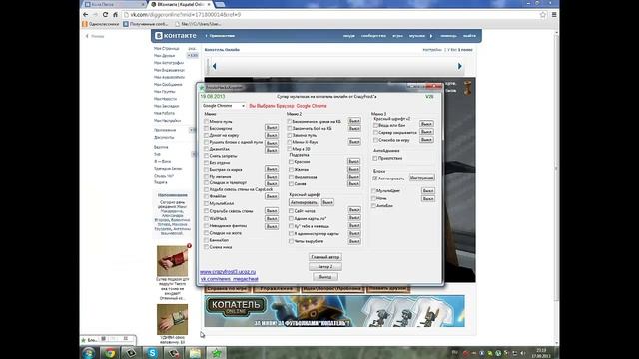Click the Chrome reload icon
This screenshot has height=359, width=639.
tap(105, 14)
